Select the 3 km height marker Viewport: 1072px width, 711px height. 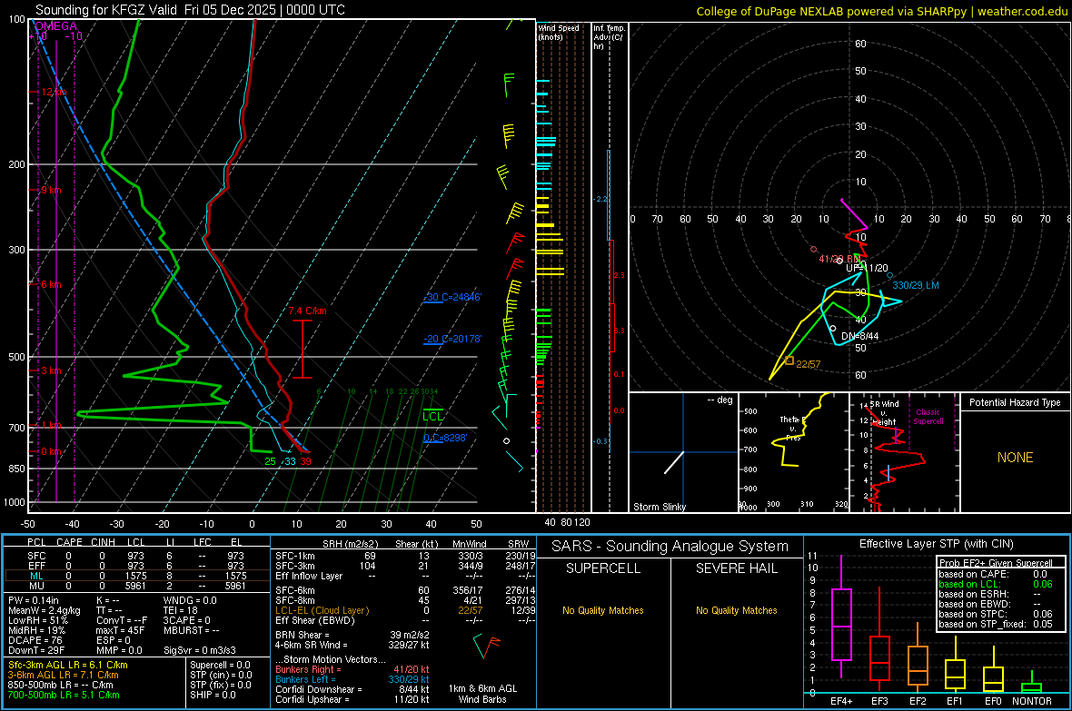[x=51, y=370]
